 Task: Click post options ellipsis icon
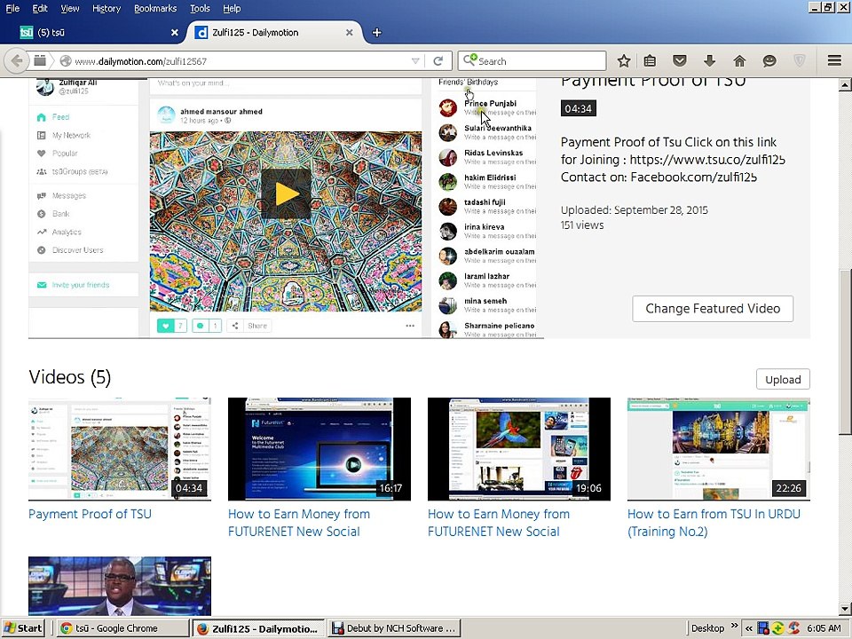410,326
